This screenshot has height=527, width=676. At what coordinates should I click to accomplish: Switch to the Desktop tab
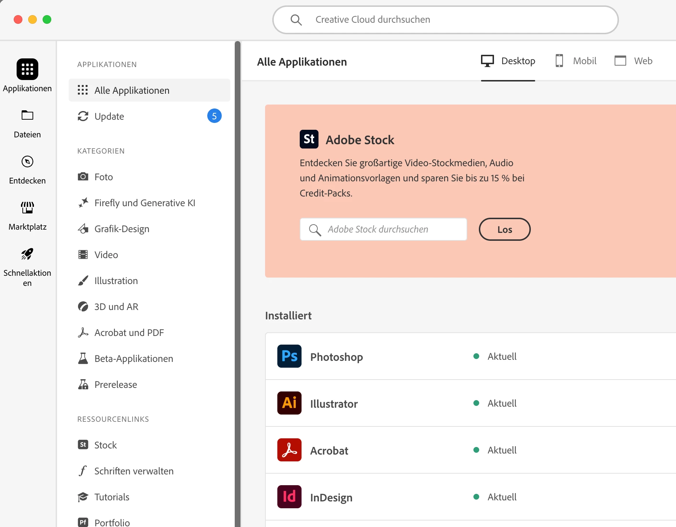pyautogui.click(x=508, y=61)
